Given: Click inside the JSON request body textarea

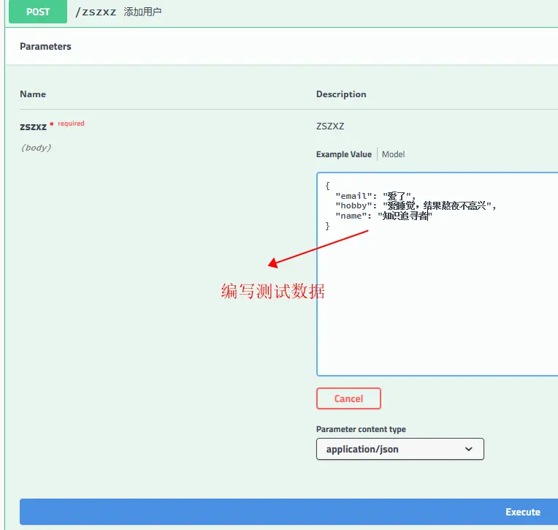Looking at the screenshot, I should [437, 274].
